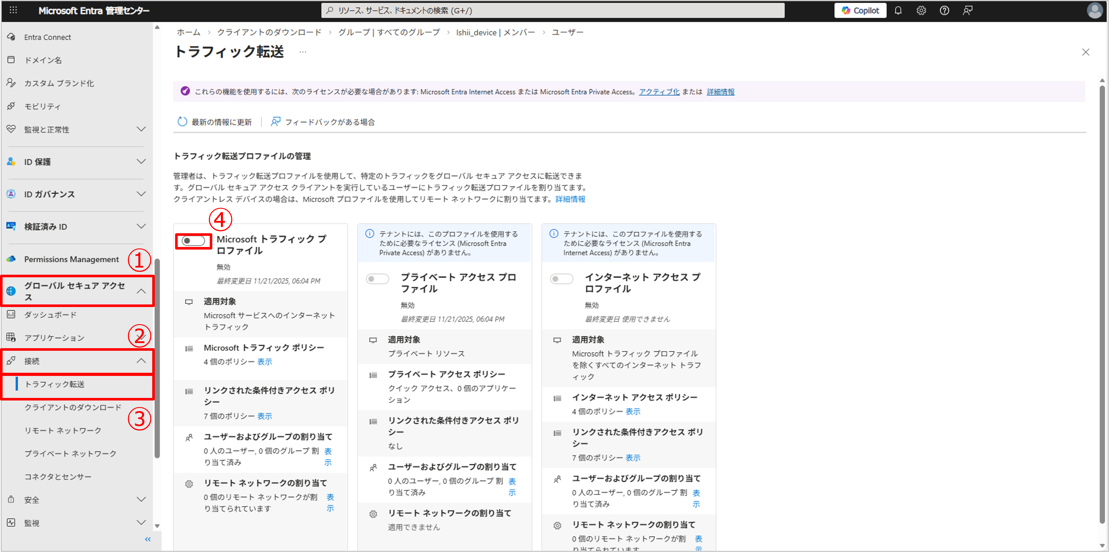Collapse sidebar with double-chevron icon

[148, 539]
